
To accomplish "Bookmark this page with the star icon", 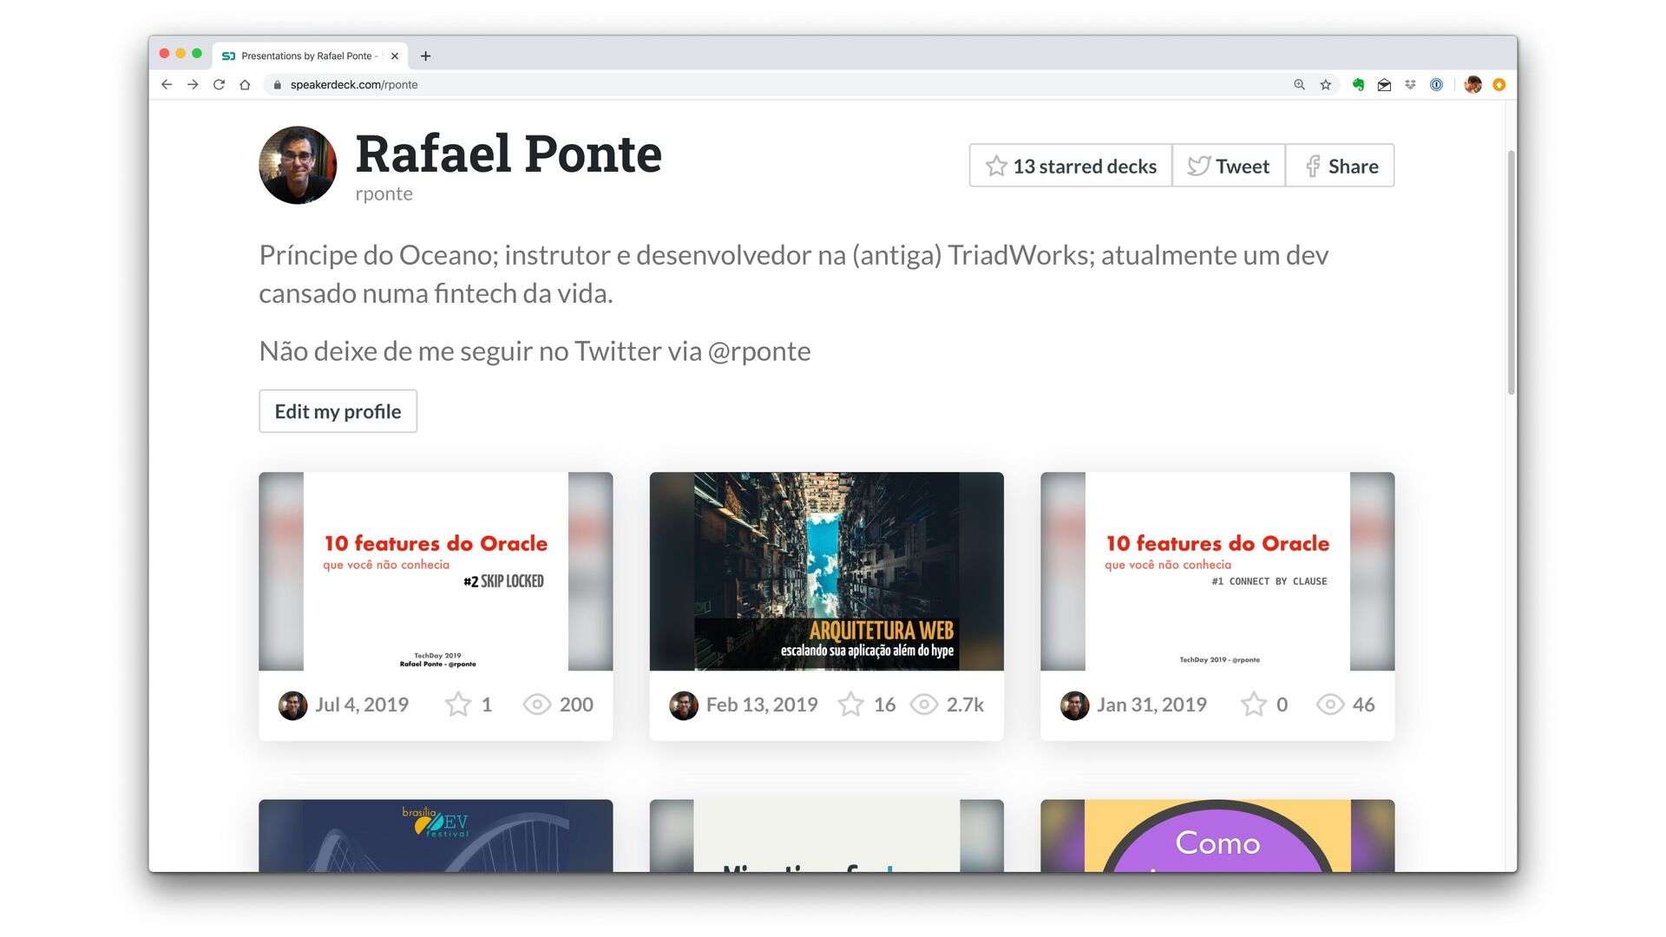I will pyautogui.click(x=1325, y=84).
